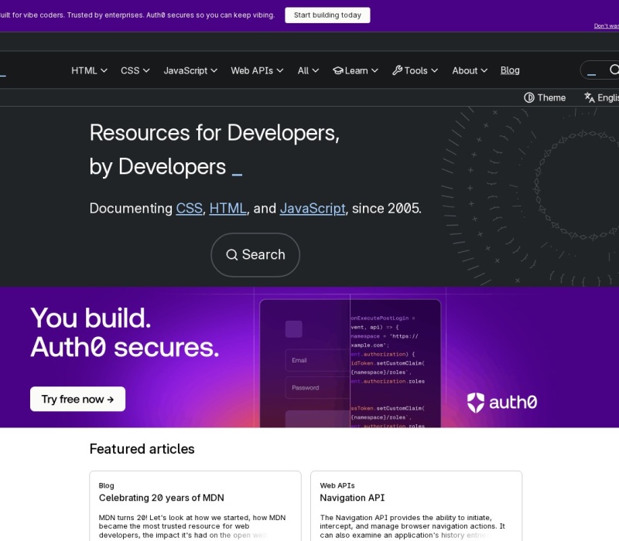Viewport: 619px width, 541px height.
Task: Click the Featured articles heading
Action: (x=142, y=449)
